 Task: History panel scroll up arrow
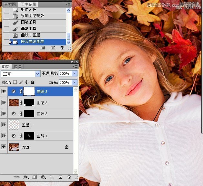68,10
